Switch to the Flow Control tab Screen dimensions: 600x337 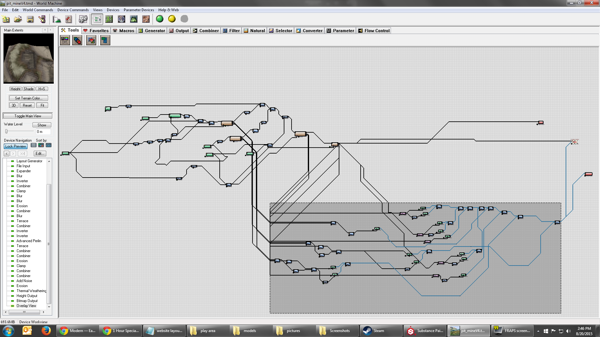[374, 31]
